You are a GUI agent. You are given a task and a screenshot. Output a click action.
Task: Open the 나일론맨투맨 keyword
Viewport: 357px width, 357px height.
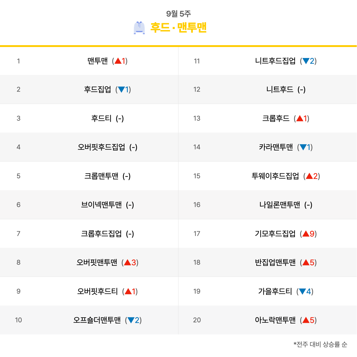(x=280, y=205)
